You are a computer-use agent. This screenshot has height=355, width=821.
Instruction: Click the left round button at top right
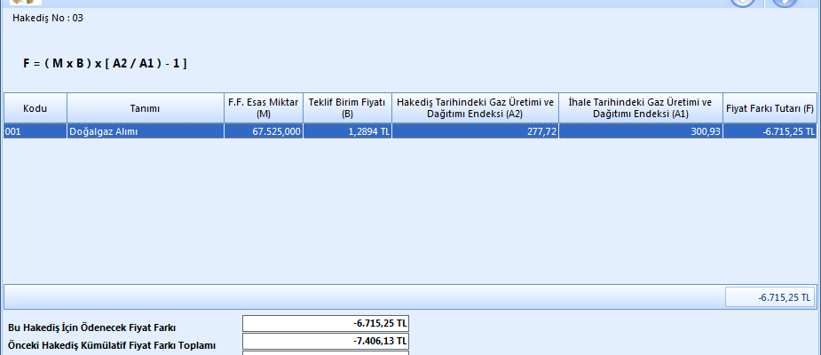[743, 3]
